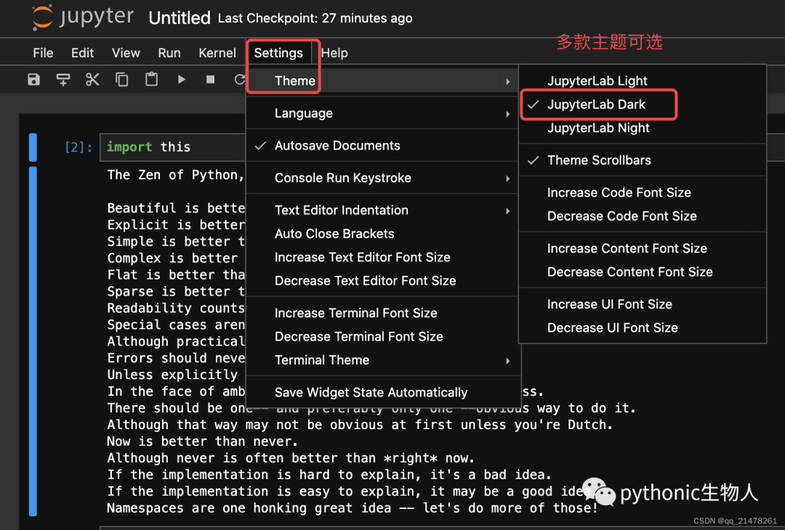785x530 pixels.
Task: Choose Decrease Code Font Size
Action: (643, 216)
